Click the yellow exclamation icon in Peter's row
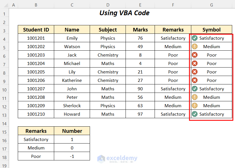 [x=195, y=97]
